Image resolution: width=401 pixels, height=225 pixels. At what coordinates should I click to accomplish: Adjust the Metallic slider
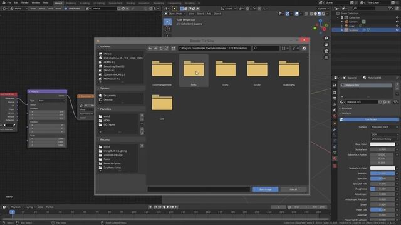pos(382,174)
